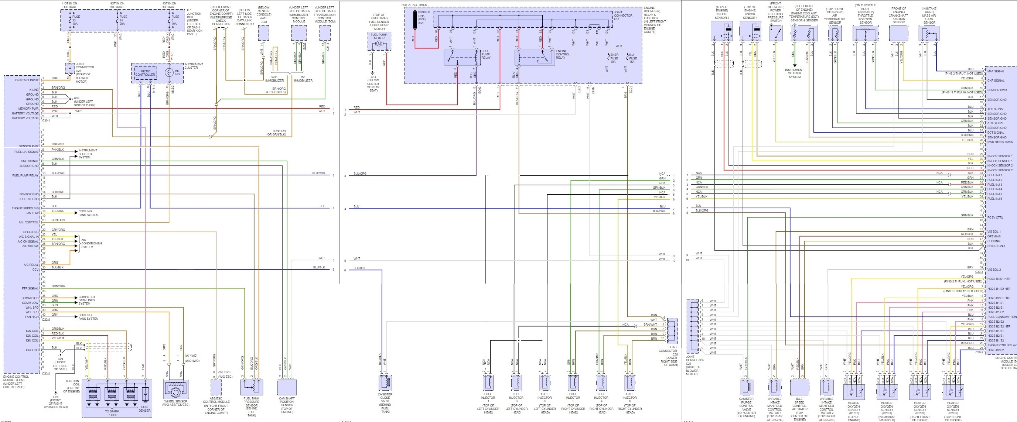
Task: Click the micro controller box
Action: coord(145,73)
